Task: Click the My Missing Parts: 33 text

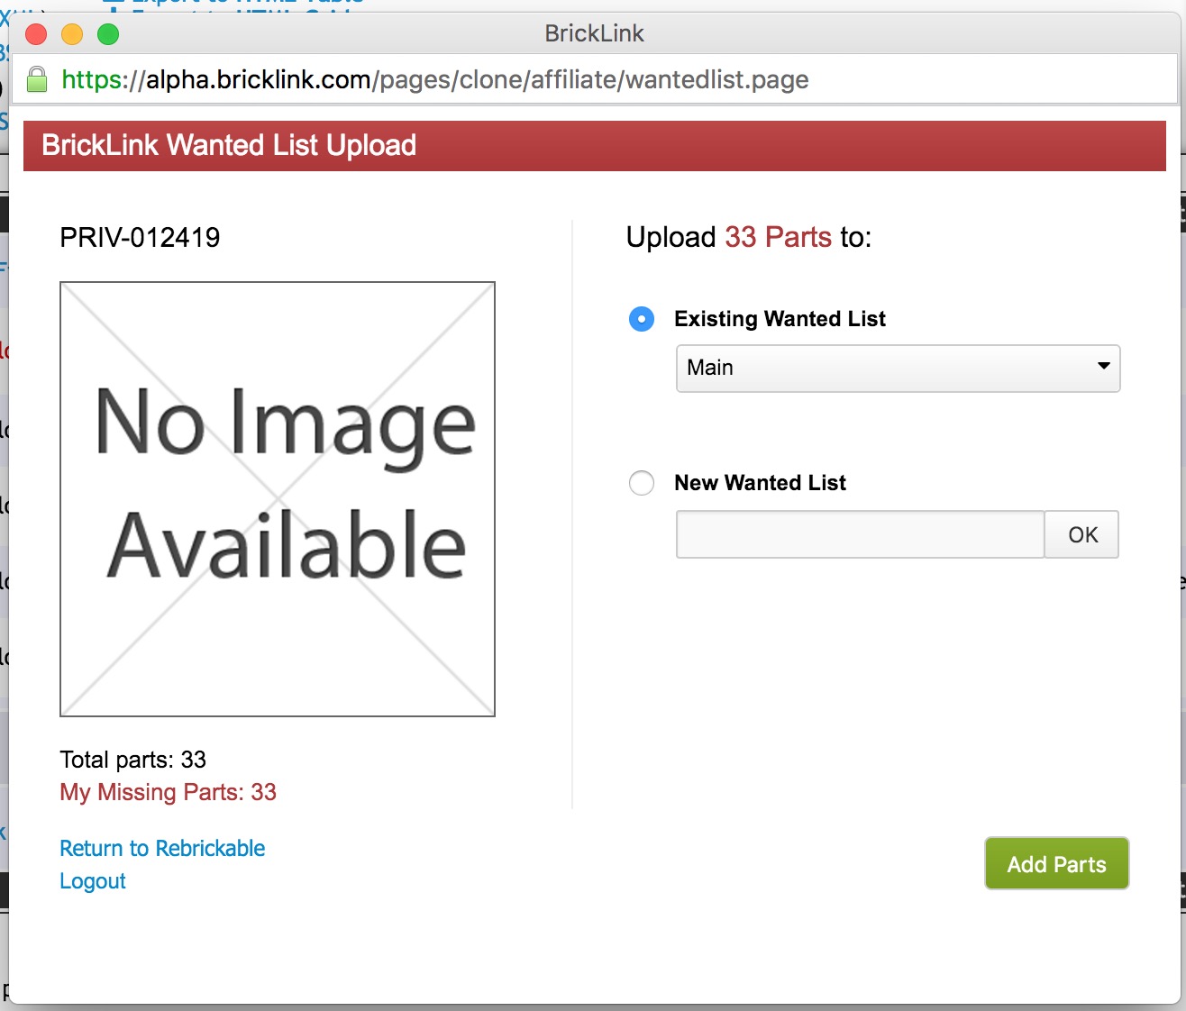Action: point(168,792)
